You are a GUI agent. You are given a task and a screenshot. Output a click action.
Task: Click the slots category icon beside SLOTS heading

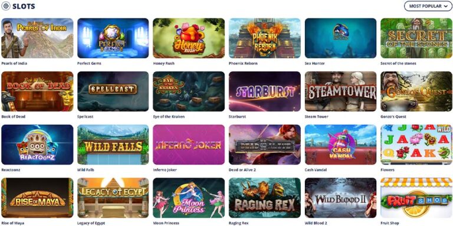(6, 6)
